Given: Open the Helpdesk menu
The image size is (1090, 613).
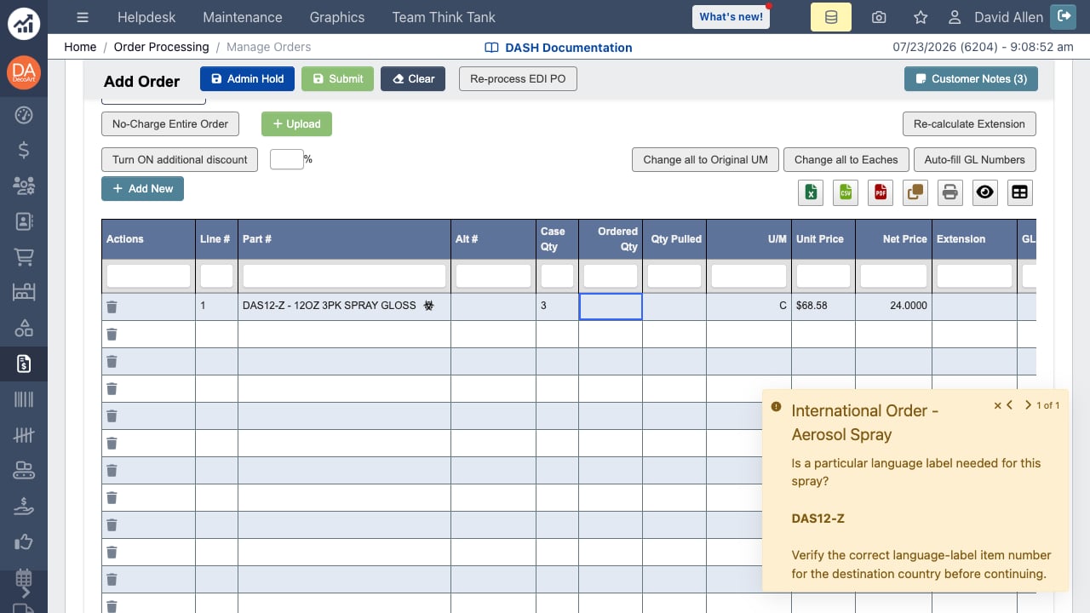Looking at the screenshot, I should pos(146,17).
